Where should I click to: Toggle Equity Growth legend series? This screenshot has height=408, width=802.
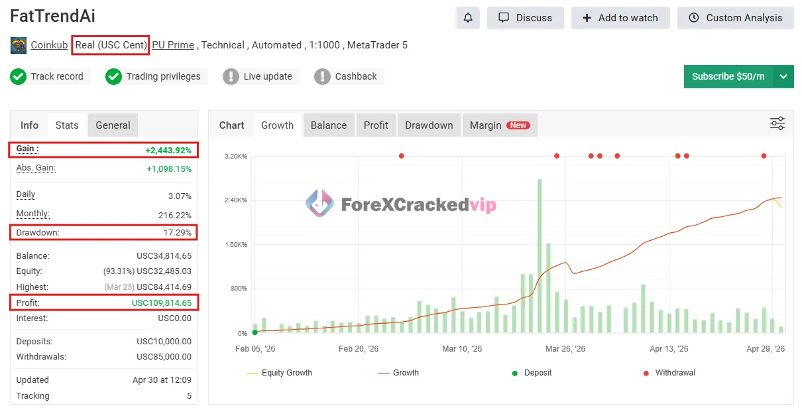coord(278,373)
